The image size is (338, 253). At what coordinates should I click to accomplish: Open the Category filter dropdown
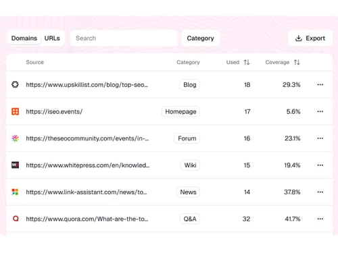tap(200, 38)
